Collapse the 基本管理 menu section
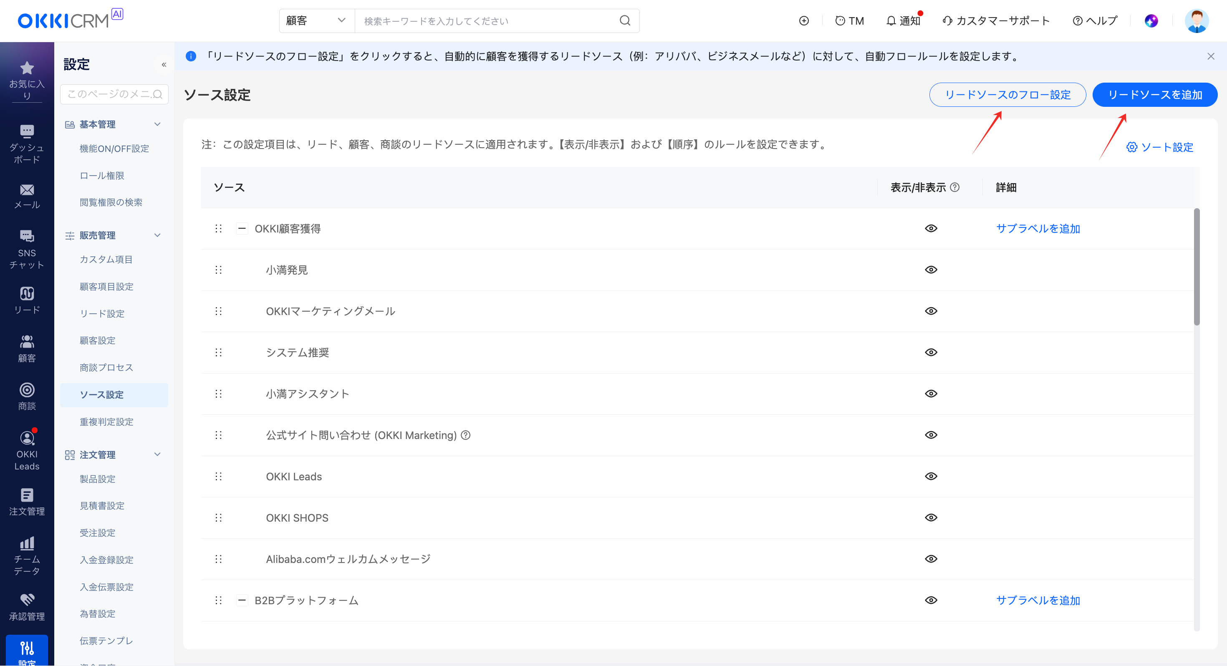 (158, 124)
